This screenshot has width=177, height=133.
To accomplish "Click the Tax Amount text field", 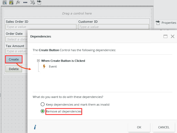I will [x=16, y=51].
